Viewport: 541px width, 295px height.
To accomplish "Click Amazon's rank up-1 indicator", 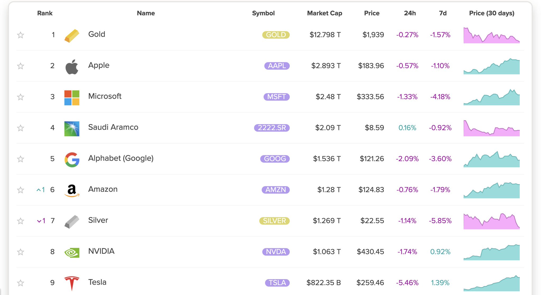I will point(41,190).
